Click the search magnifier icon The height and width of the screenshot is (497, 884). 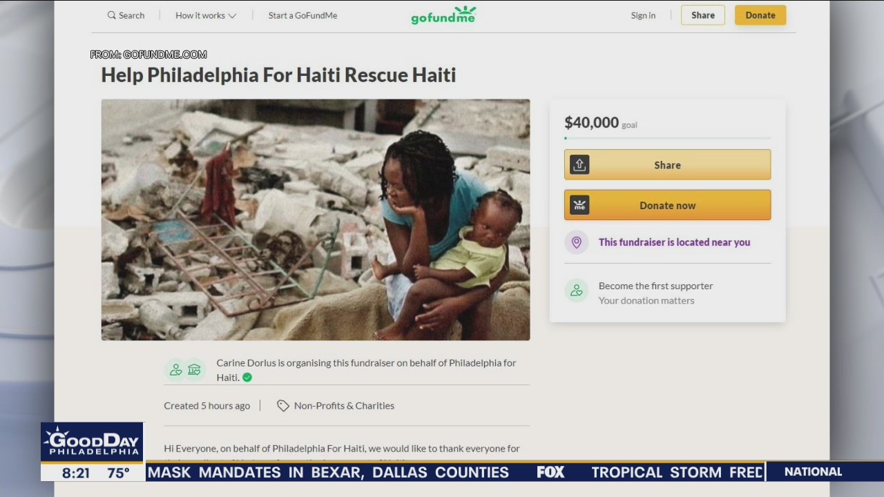tap(112, 15)
